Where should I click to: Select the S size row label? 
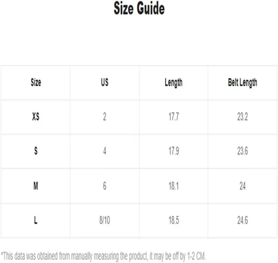click(36, 151)
